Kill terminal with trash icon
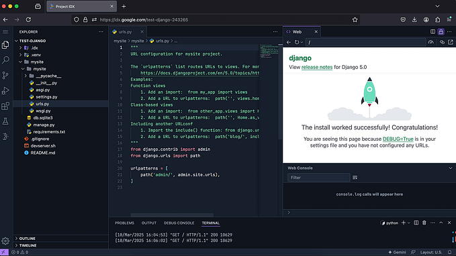Screen dimensions: 456x256 [424, 222]
